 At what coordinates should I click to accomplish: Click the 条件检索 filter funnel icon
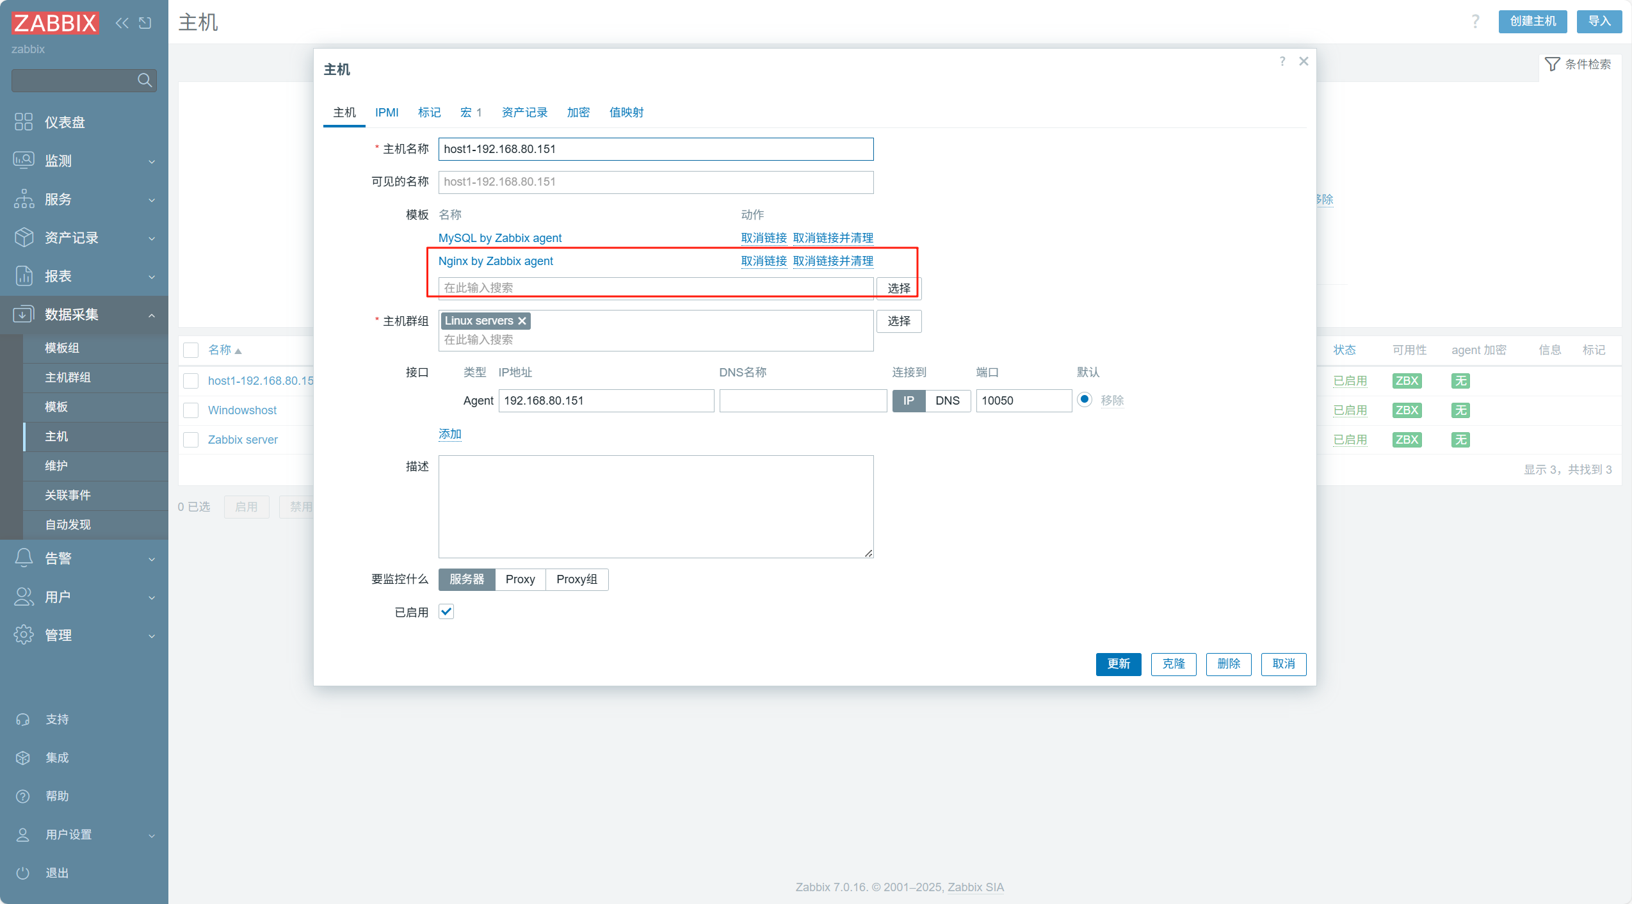point(1552,64)
